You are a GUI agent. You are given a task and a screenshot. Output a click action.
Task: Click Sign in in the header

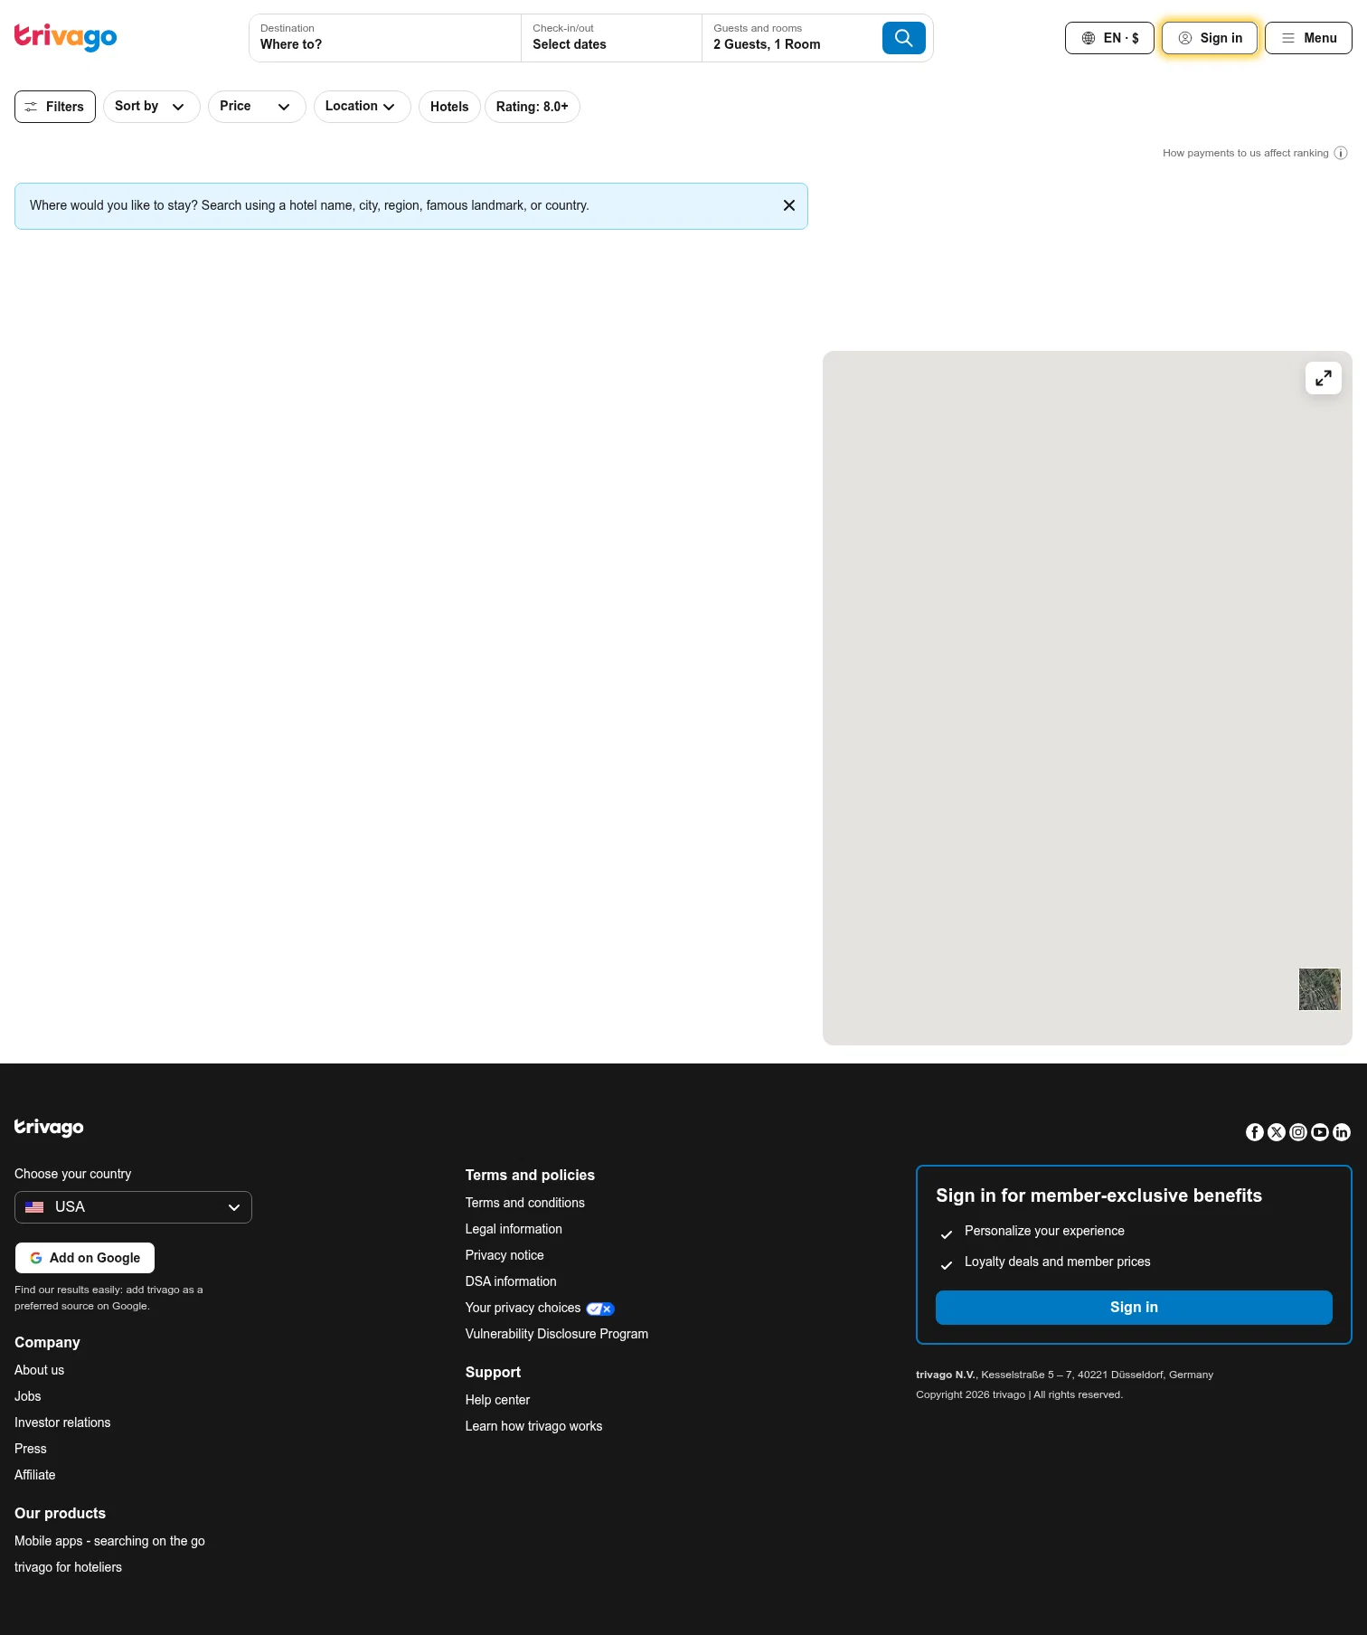[x=1210, y=38]
